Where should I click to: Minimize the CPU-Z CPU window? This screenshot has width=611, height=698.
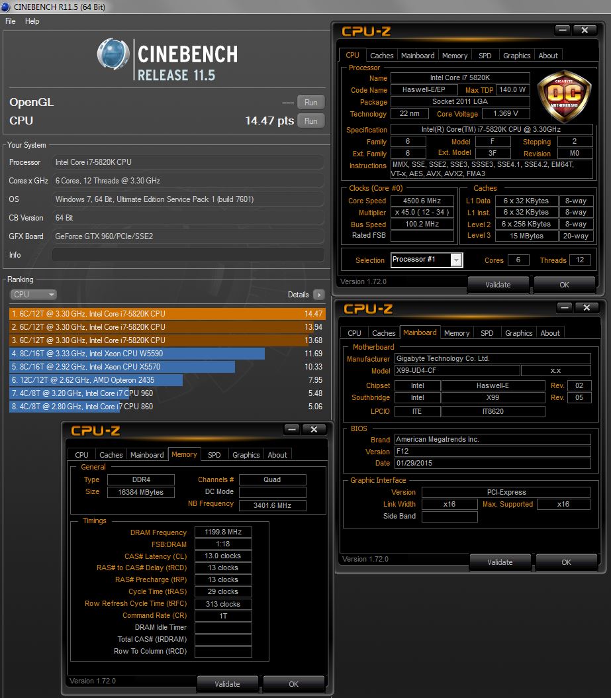click(563, 30)
